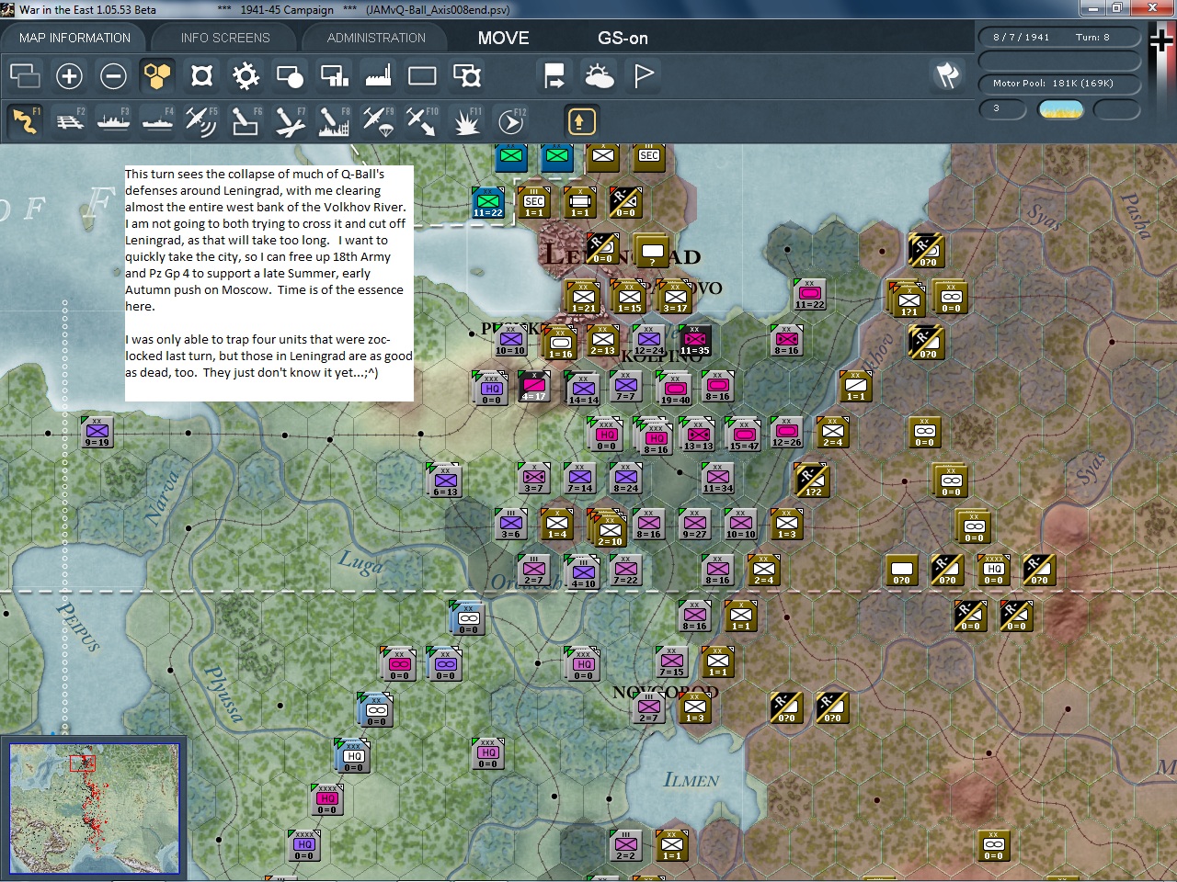Viewport: 1177px width, 882px height.
Task: Select the purple unit labeled 9=19
Action: point(97,432)
